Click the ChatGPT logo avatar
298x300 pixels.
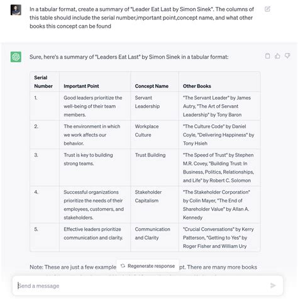16,57
